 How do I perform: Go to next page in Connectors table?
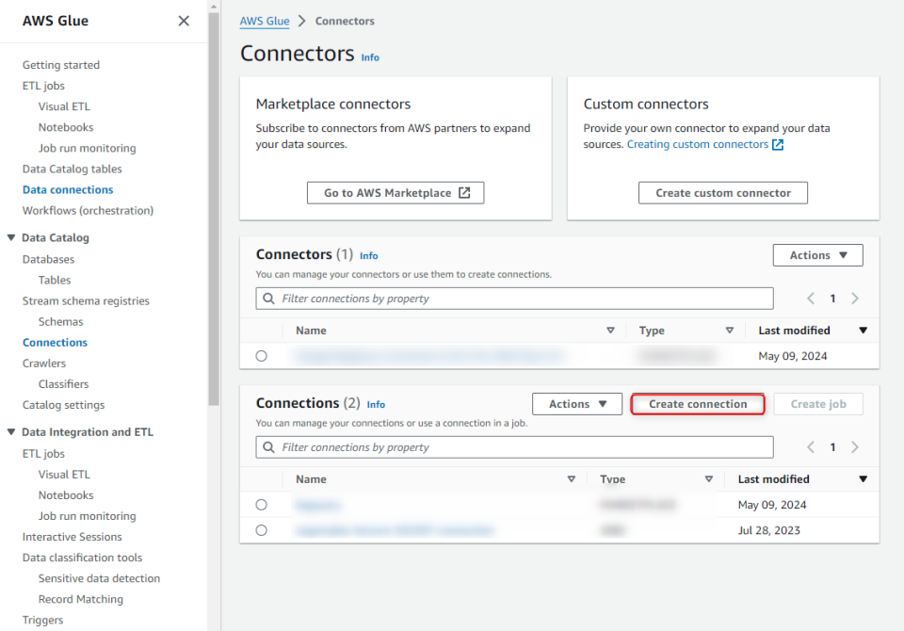tap(855, 299)
